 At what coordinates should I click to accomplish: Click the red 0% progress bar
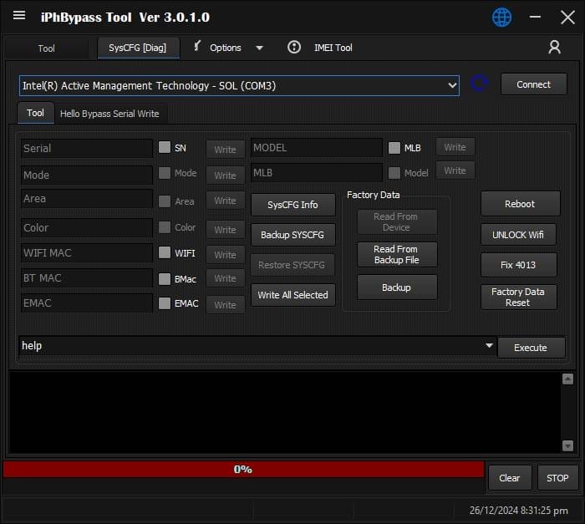(x=244, y=469)
